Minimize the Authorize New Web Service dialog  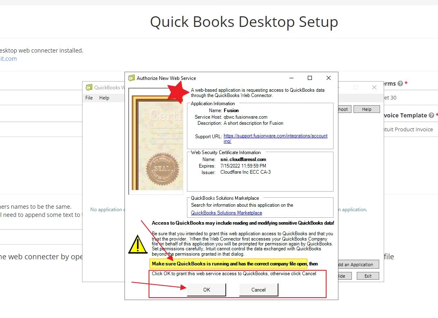pos(291,78)
